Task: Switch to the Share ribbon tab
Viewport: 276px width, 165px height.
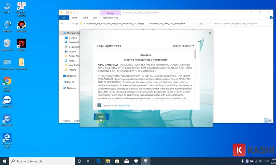Action: click(85, 18)
